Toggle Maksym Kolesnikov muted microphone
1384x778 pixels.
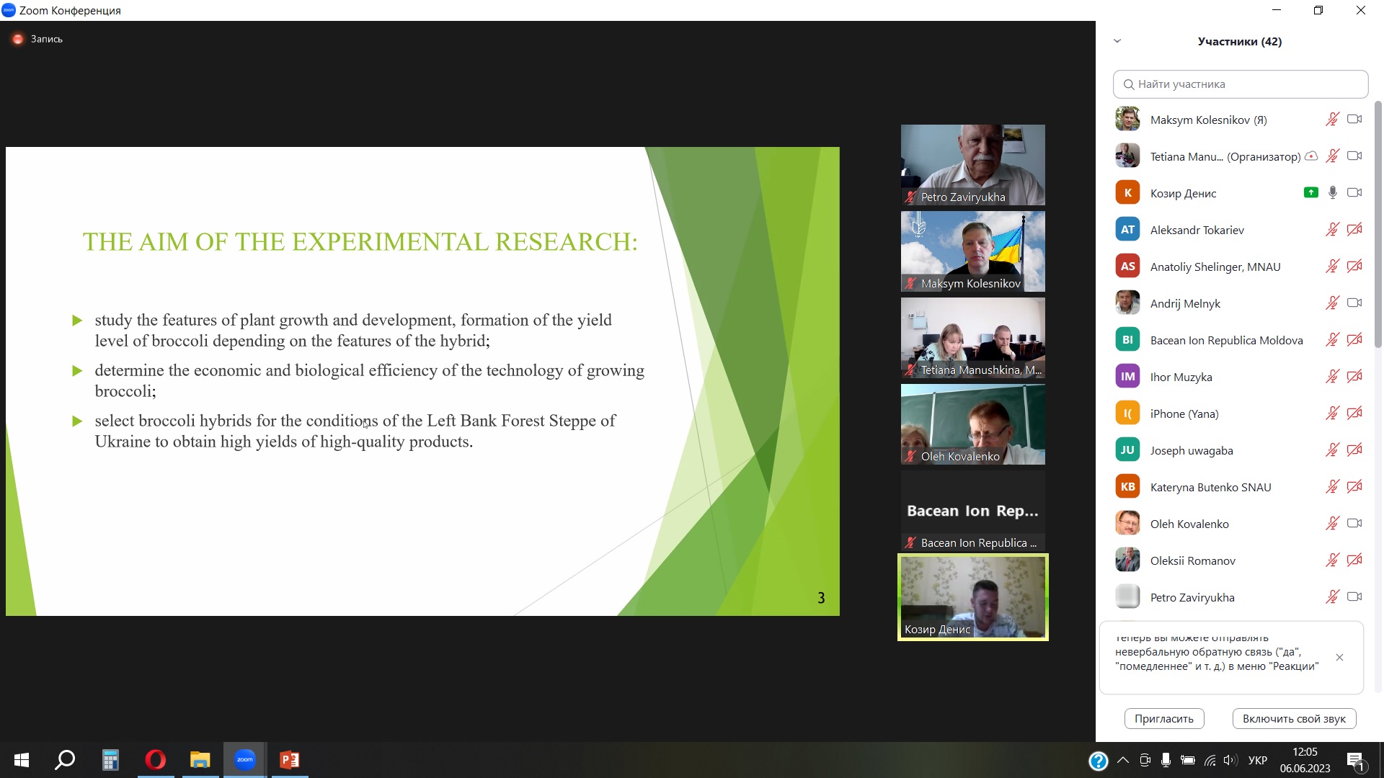(x=1332, y=119)
